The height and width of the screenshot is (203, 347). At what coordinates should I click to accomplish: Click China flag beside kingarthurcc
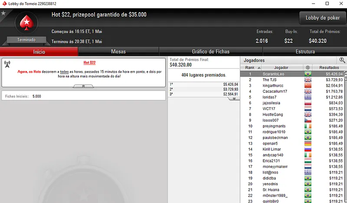coord(308,86)
